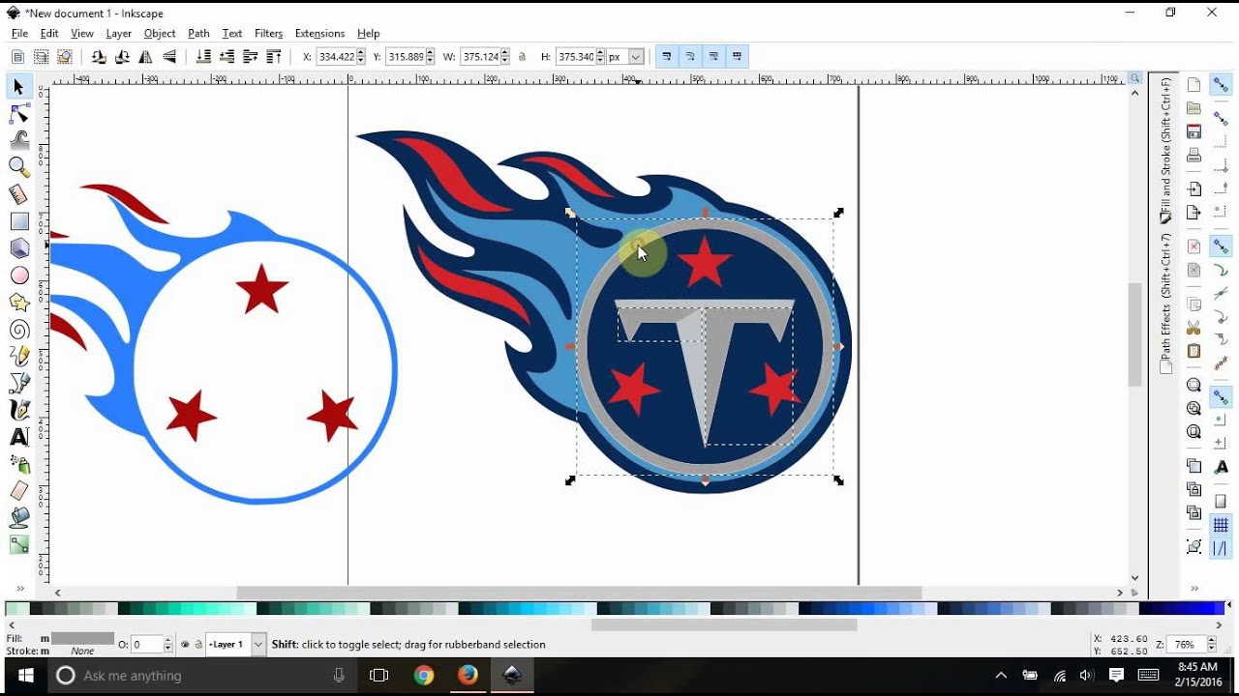Select the 3D box tool
The width and height of the screenshot is (1239, 696).
click(x=18, y=248)
